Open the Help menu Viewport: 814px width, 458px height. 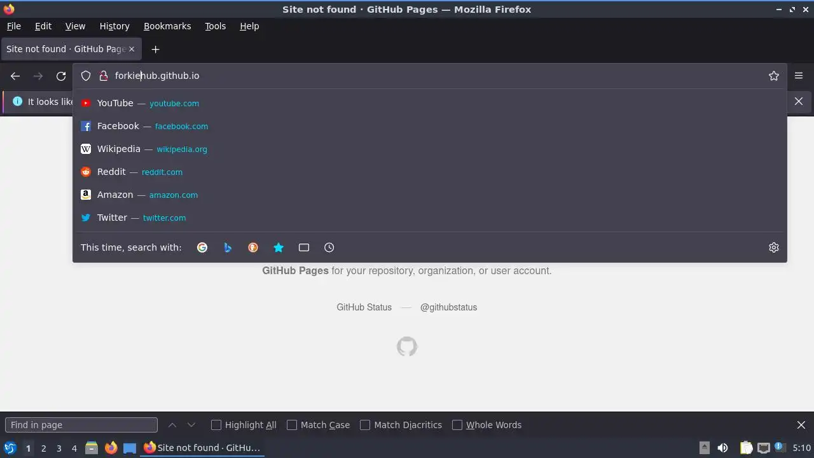point(249,26)
